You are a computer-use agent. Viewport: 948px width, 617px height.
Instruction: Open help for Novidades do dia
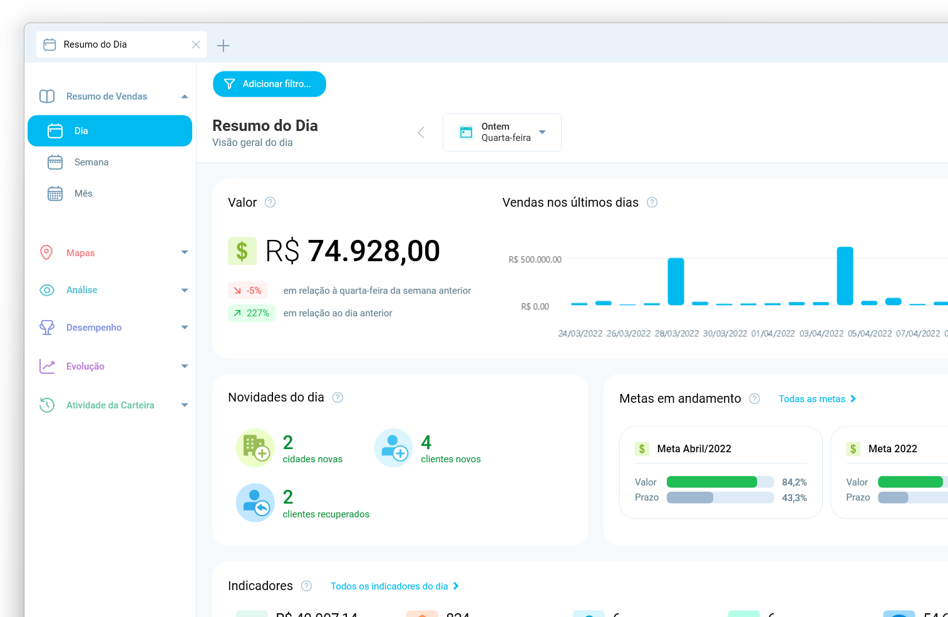(337, 397)
